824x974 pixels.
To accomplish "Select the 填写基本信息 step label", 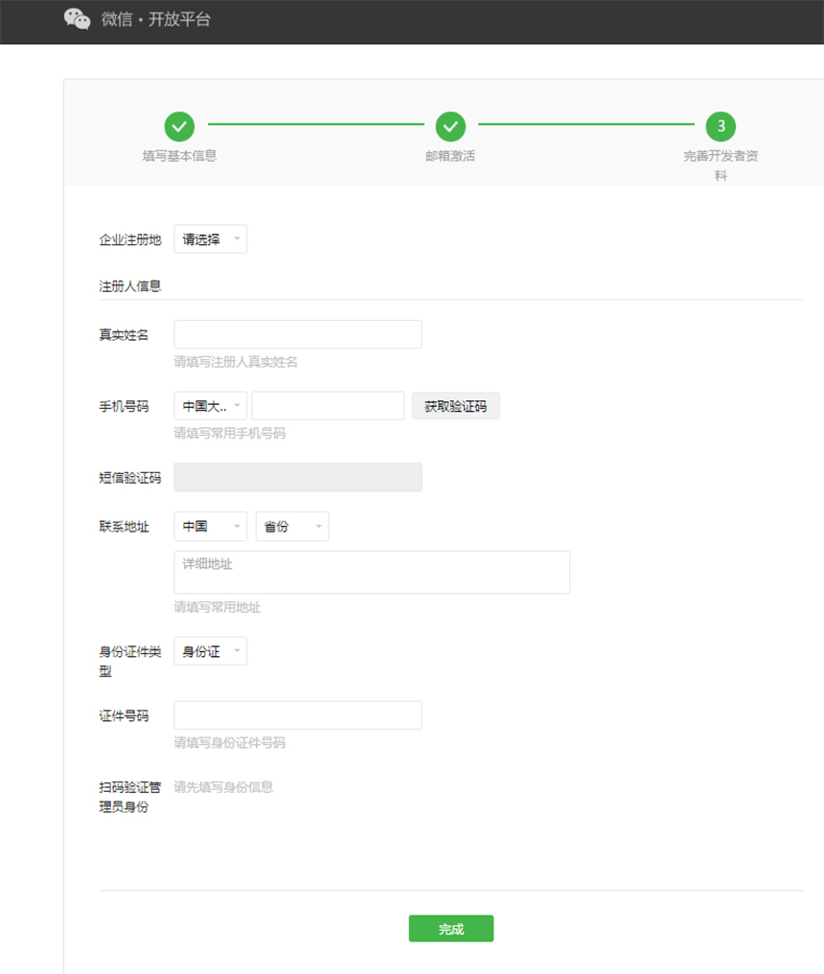I will tap(179, 155).
